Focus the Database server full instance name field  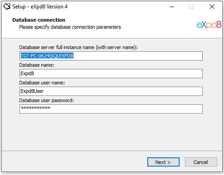coord(111,56)
